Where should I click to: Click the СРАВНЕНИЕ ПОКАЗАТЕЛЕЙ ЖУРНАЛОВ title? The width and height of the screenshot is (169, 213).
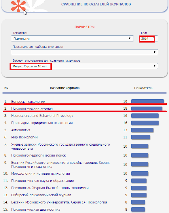coord(96,4)
